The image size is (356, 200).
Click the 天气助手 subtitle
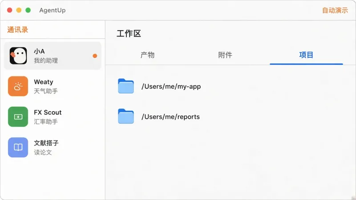pyautogui.click(x=46, y=91)
